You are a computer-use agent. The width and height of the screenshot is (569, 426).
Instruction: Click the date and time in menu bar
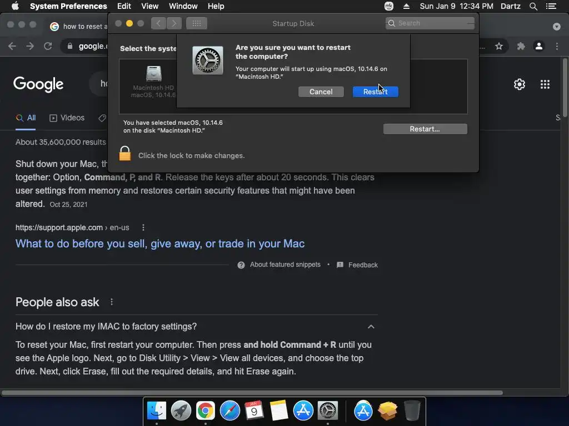coord(457,6)
